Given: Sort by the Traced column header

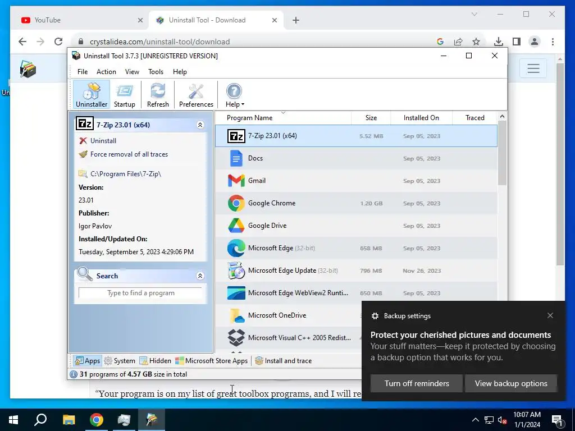Looking at the screenshot, I should [x=474, y=118].
